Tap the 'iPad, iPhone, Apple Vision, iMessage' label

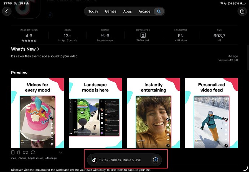tap(34, 158)
